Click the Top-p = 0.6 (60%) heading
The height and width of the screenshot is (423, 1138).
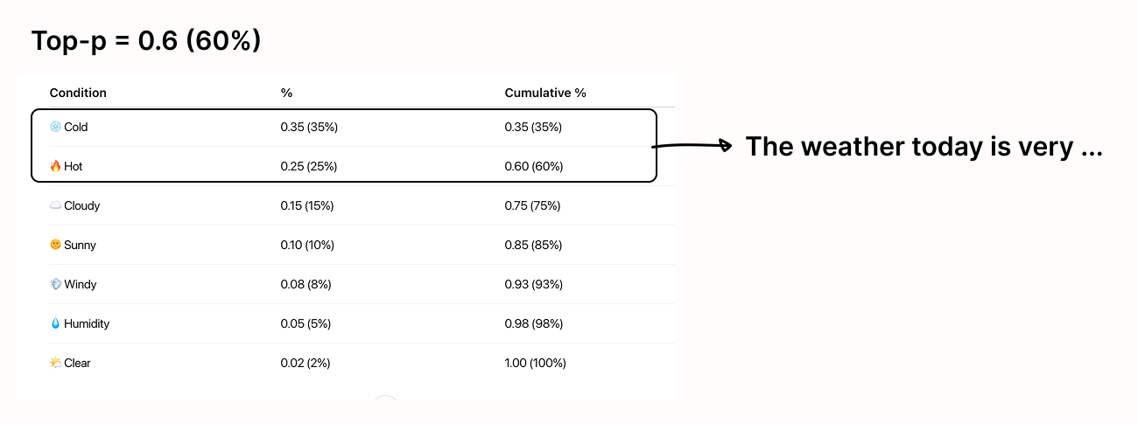(146, 40)
